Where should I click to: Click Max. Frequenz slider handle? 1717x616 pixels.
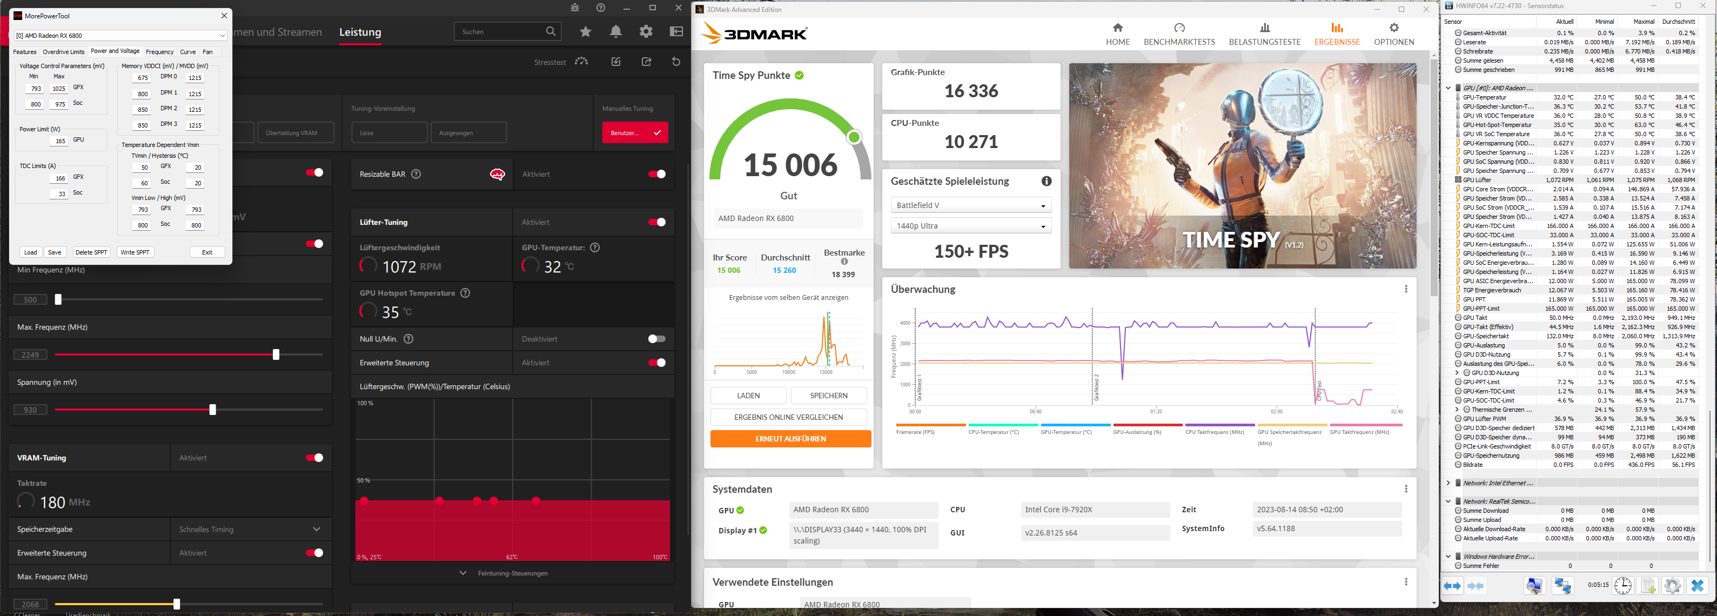click(x=276, y=354)
